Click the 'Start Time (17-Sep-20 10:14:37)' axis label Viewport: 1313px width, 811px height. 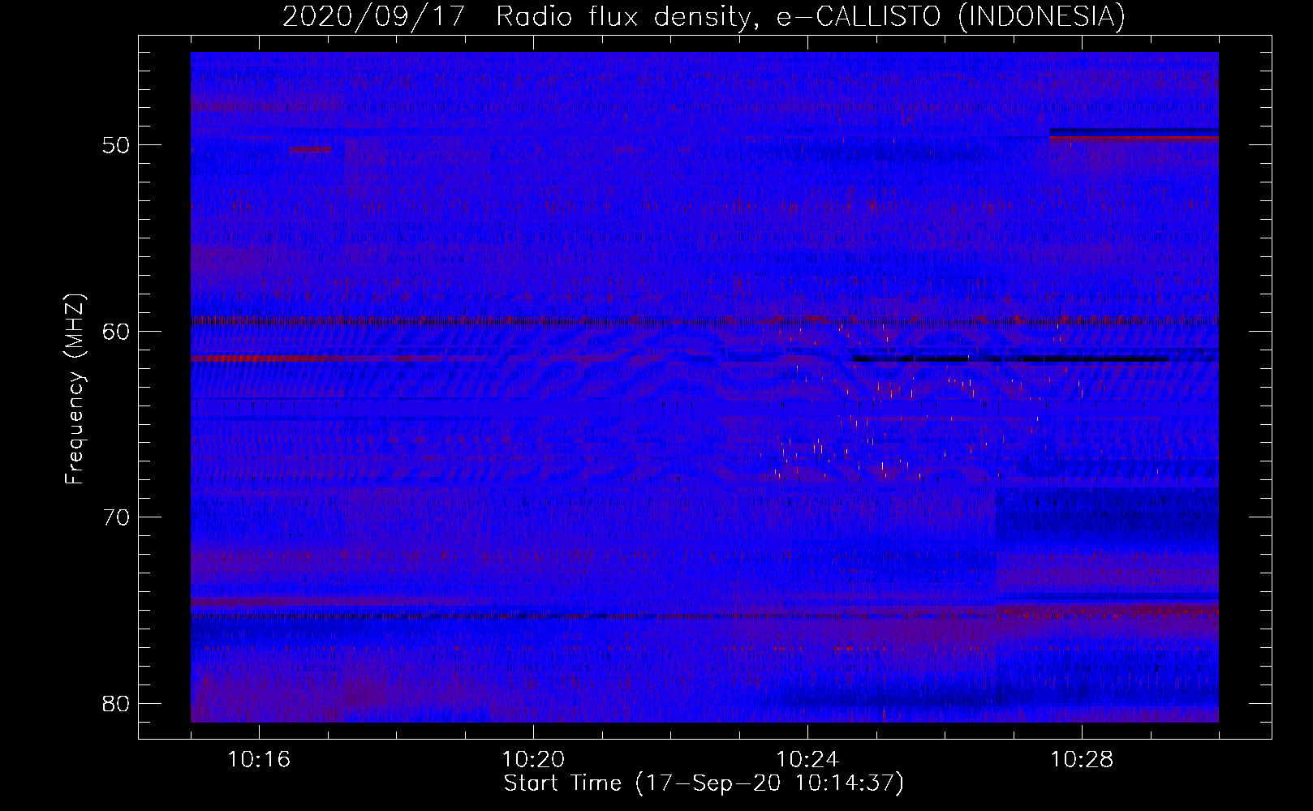pyautogui.click(x=704, y=783)
